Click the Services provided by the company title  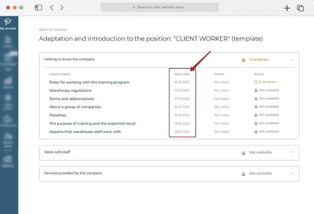73,173
